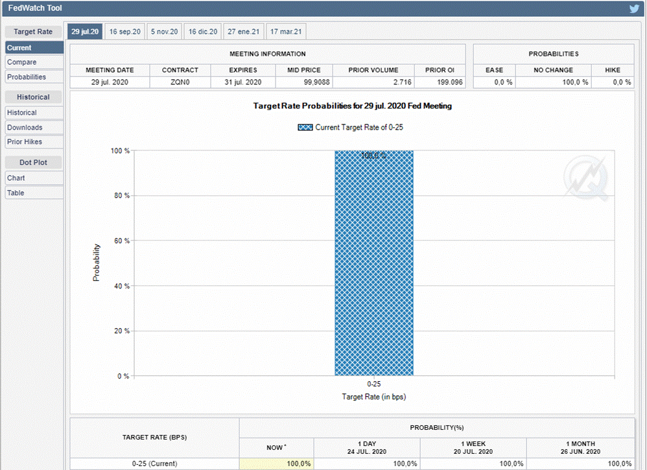Click the ZQN0 contract cell
The width and height of the screenshot is (647, 470).
180,82
